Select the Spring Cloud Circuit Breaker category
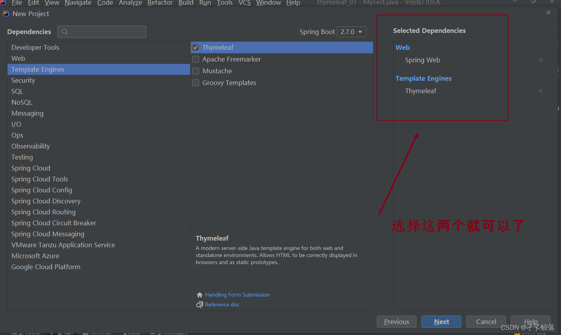The width and height of the screenshot is (561, 335). [98, 223]
